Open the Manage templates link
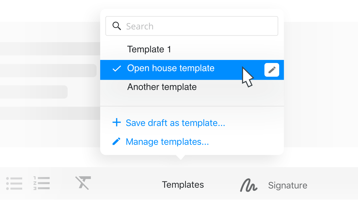 [x=167, y=142]
